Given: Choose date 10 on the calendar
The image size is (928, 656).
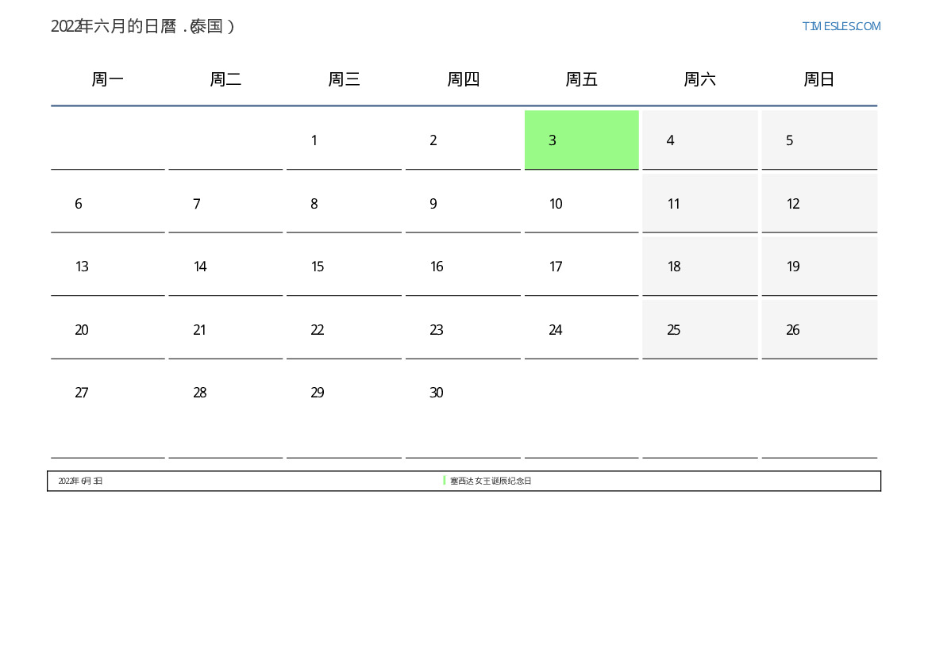Looking at the screenshot, I should pos(581,204).
